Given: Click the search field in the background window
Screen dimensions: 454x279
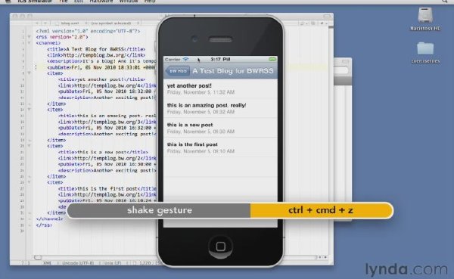Looking at the screenshot, I should 341,70.
